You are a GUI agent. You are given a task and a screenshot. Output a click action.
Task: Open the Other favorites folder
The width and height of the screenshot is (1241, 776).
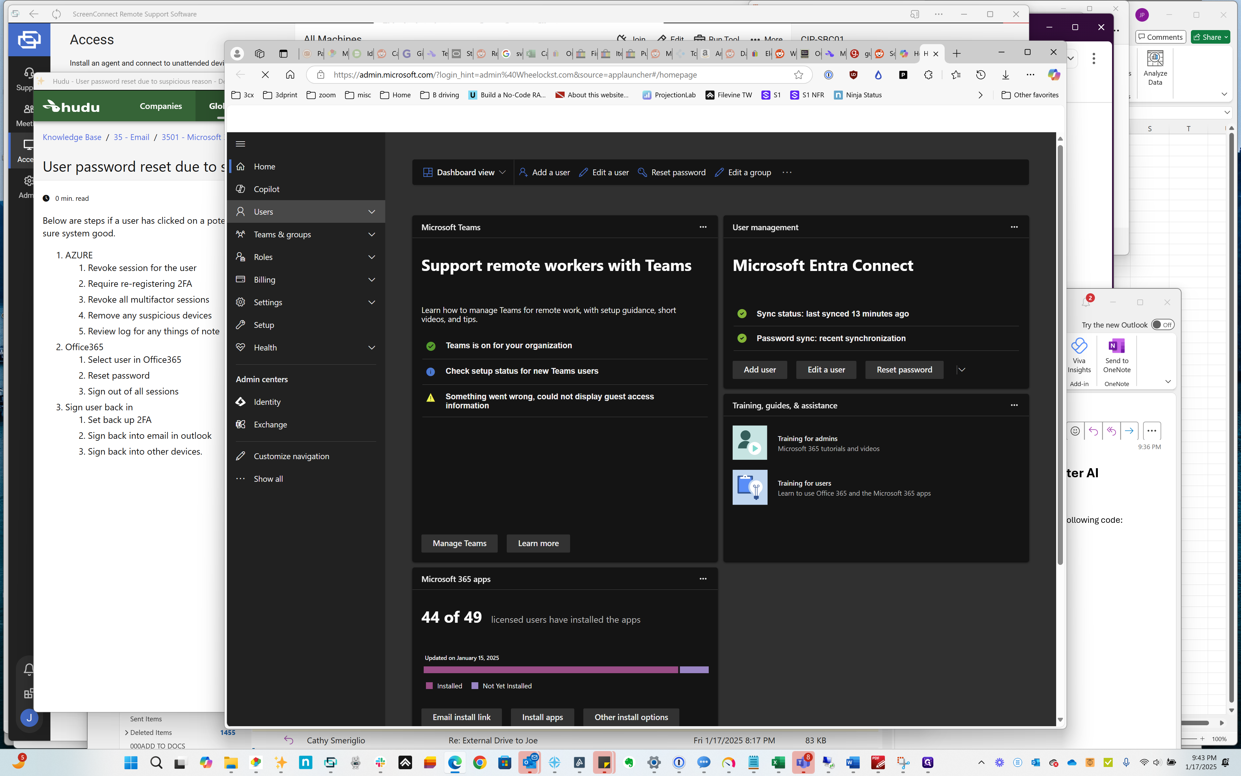click(x=1030, y=95)
